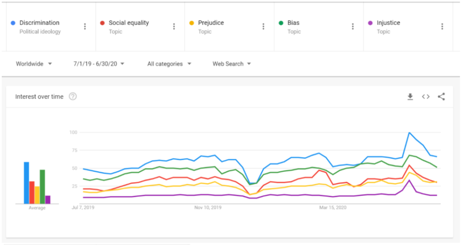Screen dimensions: 463x245
Task: Select the Prejudice topic term
Action: (x=211, y=23)
